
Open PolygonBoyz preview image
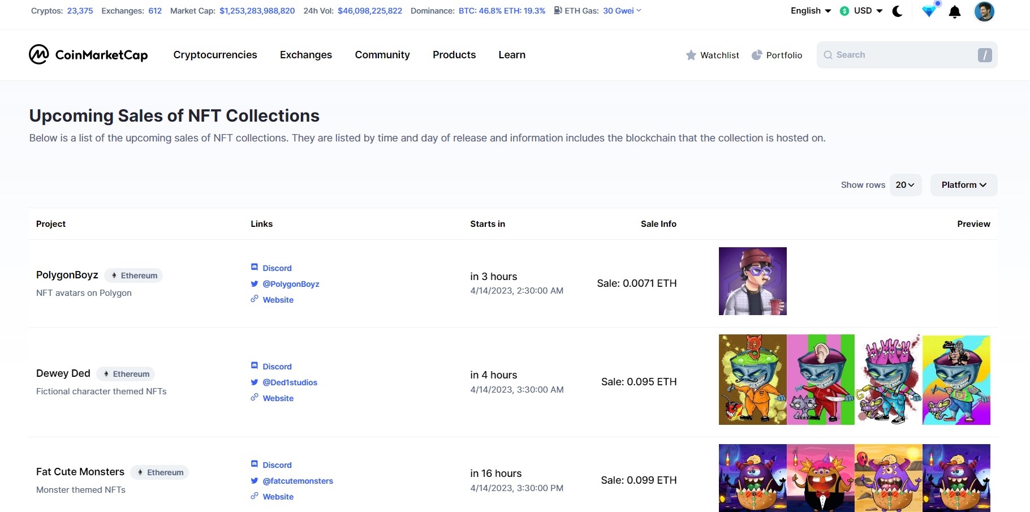click(x=753, y=281)
